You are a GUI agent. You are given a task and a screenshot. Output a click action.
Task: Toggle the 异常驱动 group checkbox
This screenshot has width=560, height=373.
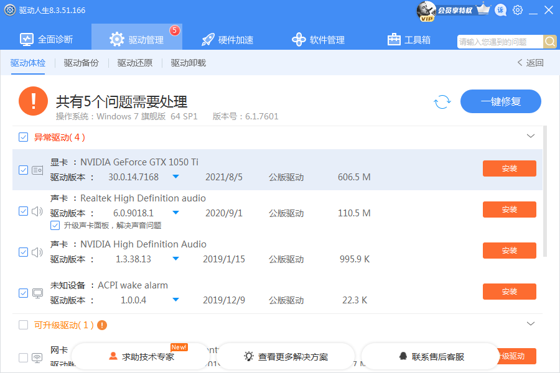coord(23,137)
